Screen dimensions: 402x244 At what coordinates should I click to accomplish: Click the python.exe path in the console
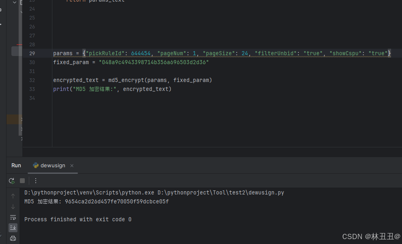89,193
